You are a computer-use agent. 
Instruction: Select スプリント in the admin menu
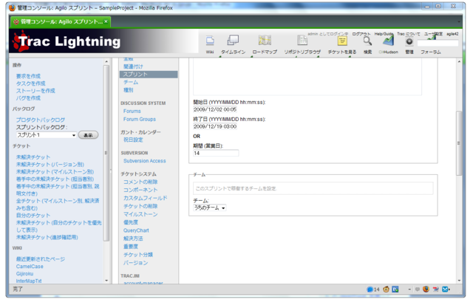coord(149,74)
